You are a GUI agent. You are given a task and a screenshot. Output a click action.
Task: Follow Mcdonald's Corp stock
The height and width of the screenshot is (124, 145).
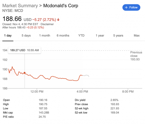pos(131,8)
